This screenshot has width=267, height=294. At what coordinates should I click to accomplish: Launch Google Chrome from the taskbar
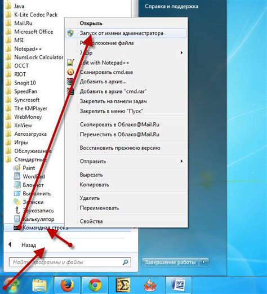click(x=95, y=285)
